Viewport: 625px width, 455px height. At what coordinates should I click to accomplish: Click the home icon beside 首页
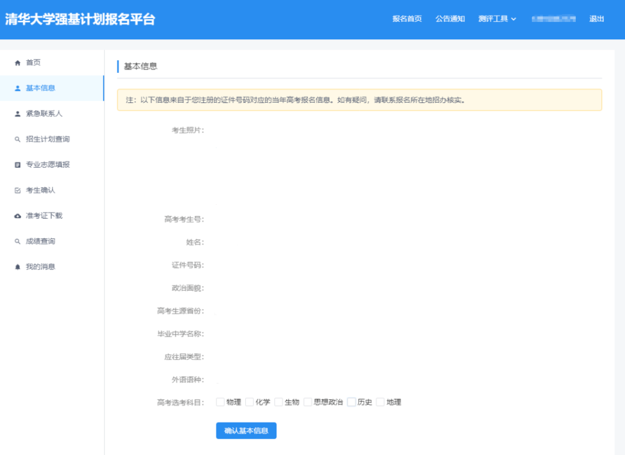point(18,62)
